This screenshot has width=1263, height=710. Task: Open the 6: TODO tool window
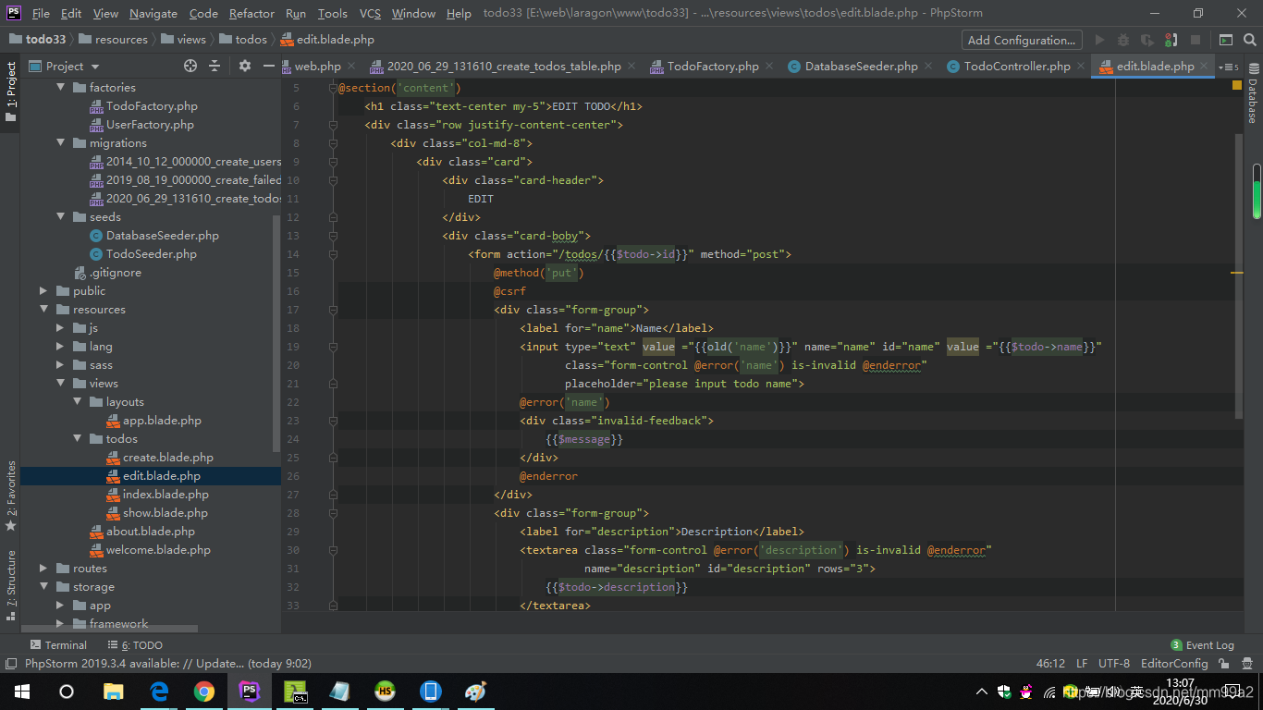click(x=135, y=645)
